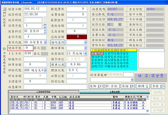The image size is (168, 115).
Task: Select history row dated 100.05.17
Action: tap(78, 108)
